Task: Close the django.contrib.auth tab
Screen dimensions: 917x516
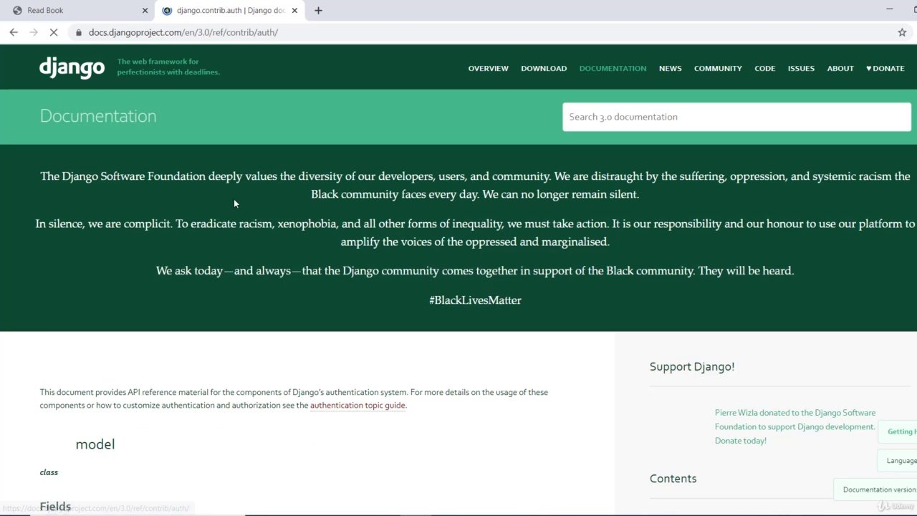Action: point(294,11)
